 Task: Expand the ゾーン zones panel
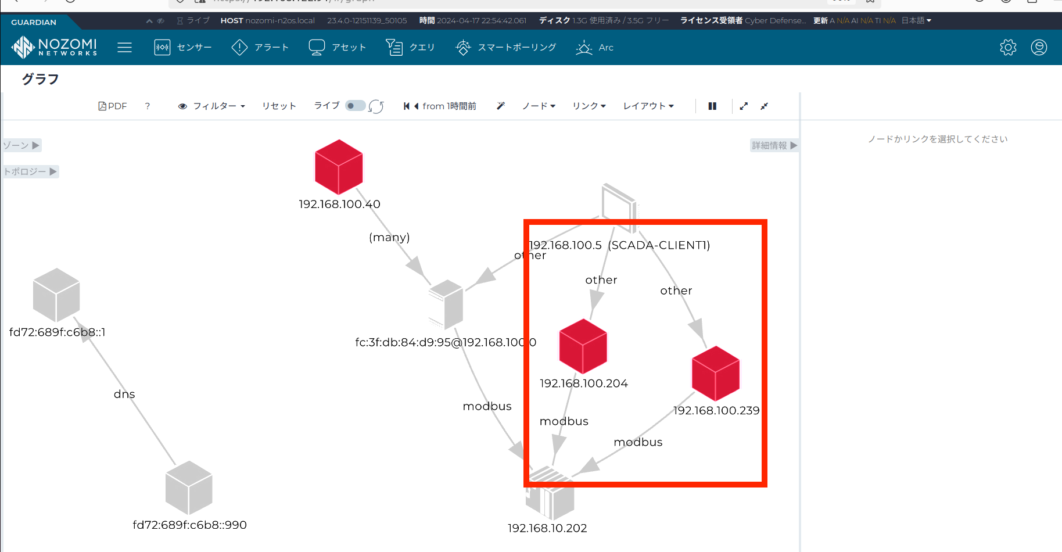(21, 145)
